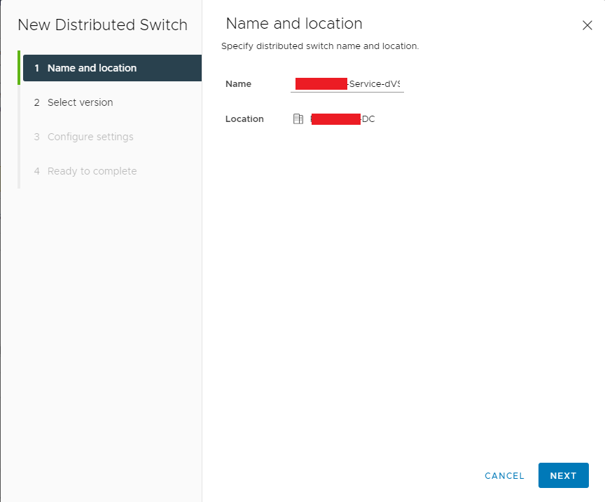Select the datacenter name ending in -DC
605x502 pixels.
point(342,119)
